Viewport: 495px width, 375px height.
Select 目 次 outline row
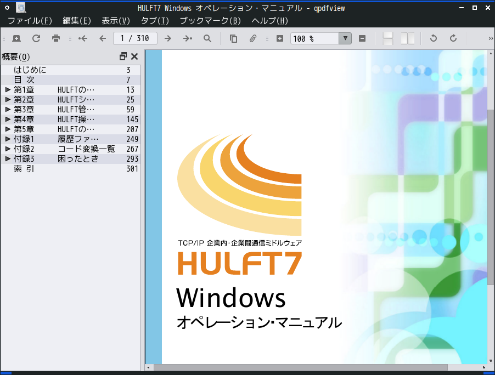click(71, 80)
